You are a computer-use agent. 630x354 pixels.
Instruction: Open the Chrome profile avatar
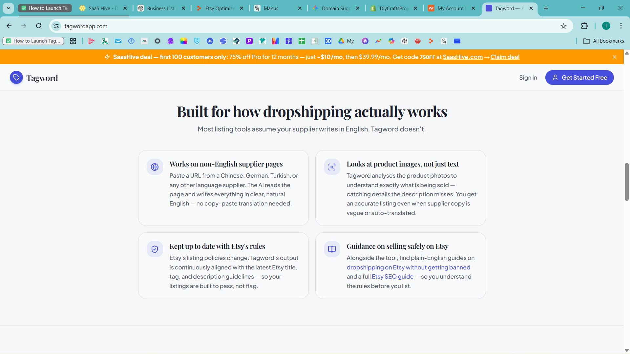point(606,26)
